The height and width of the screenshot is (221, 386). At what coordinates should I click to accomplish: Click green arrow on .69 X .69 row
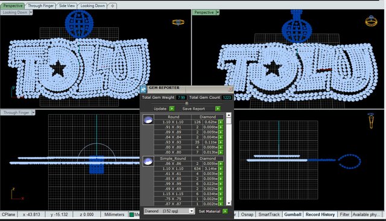221,189
